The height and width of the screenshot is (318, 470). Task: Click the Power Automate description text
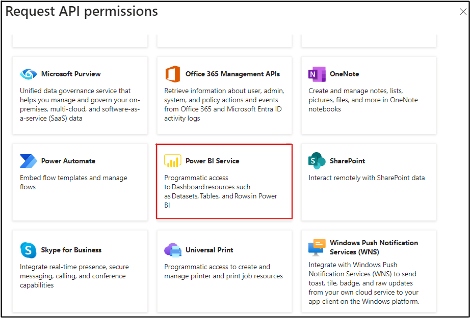click(x=73, y=182)
